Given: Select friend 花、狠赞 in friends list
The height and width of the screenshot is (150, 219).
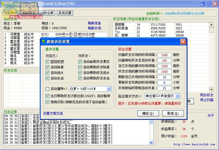Looking at the screenshot, I should coord(161,35).
